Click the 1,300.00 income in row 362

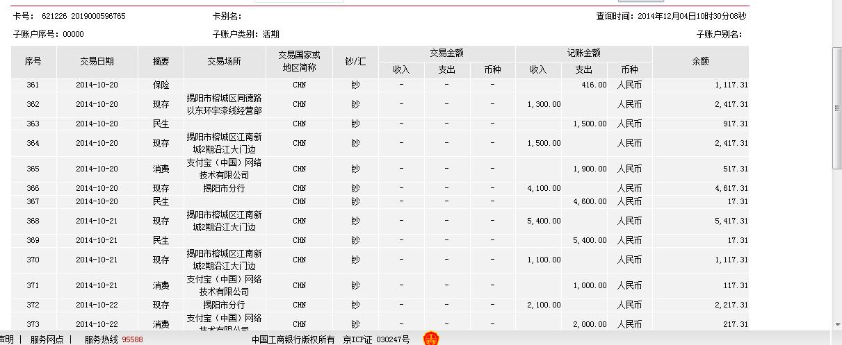click(544, 104)
